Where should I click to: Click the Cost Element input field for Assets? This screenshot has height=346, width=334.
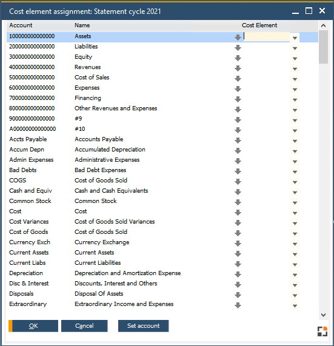click(x=267, y=36)
